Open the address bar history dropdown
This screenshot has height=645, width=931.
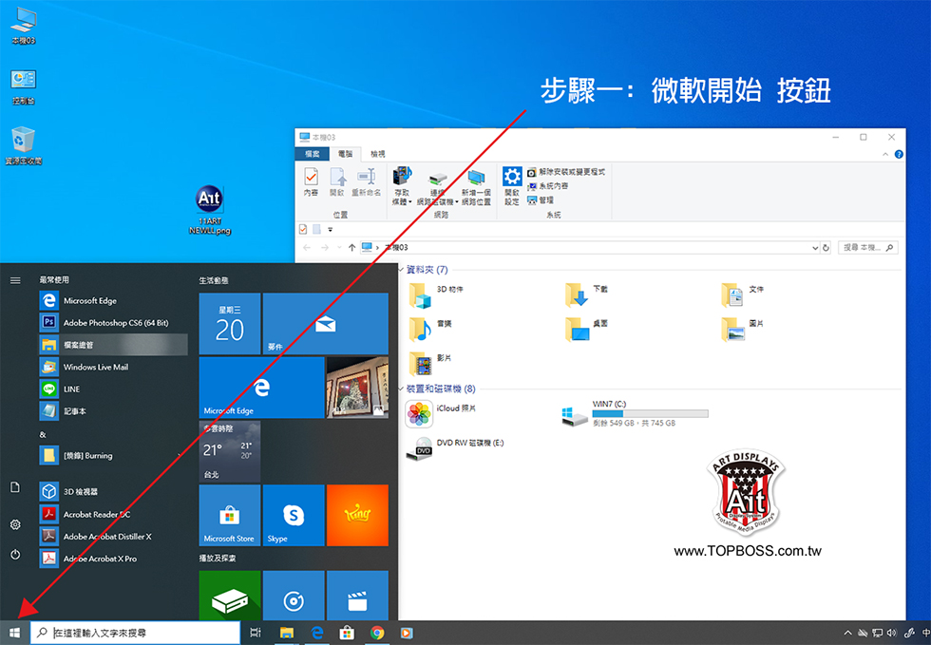click(x=815, y=247)
